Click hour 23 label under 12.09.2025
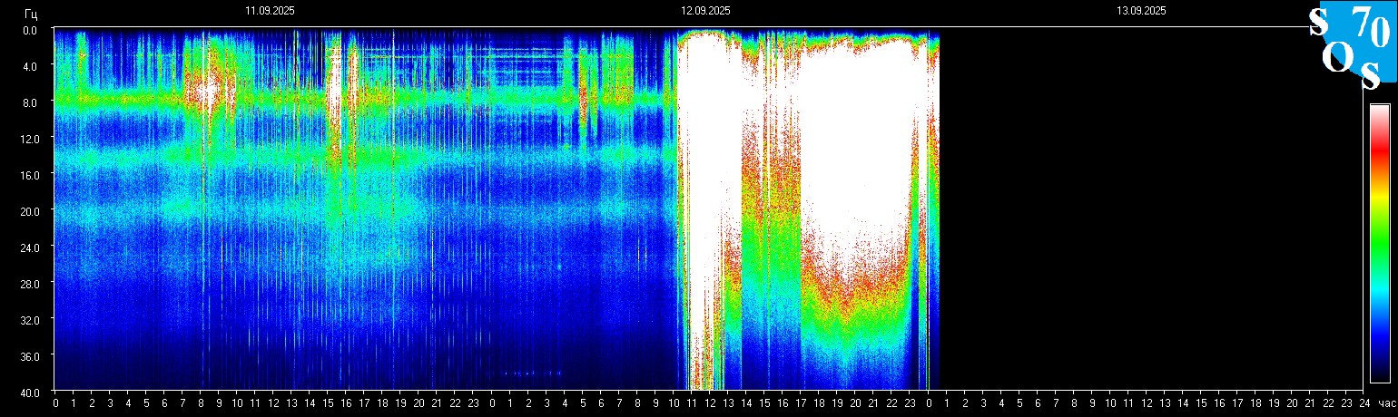Screen dimensions: 1398x417 (x=910, y=403)
